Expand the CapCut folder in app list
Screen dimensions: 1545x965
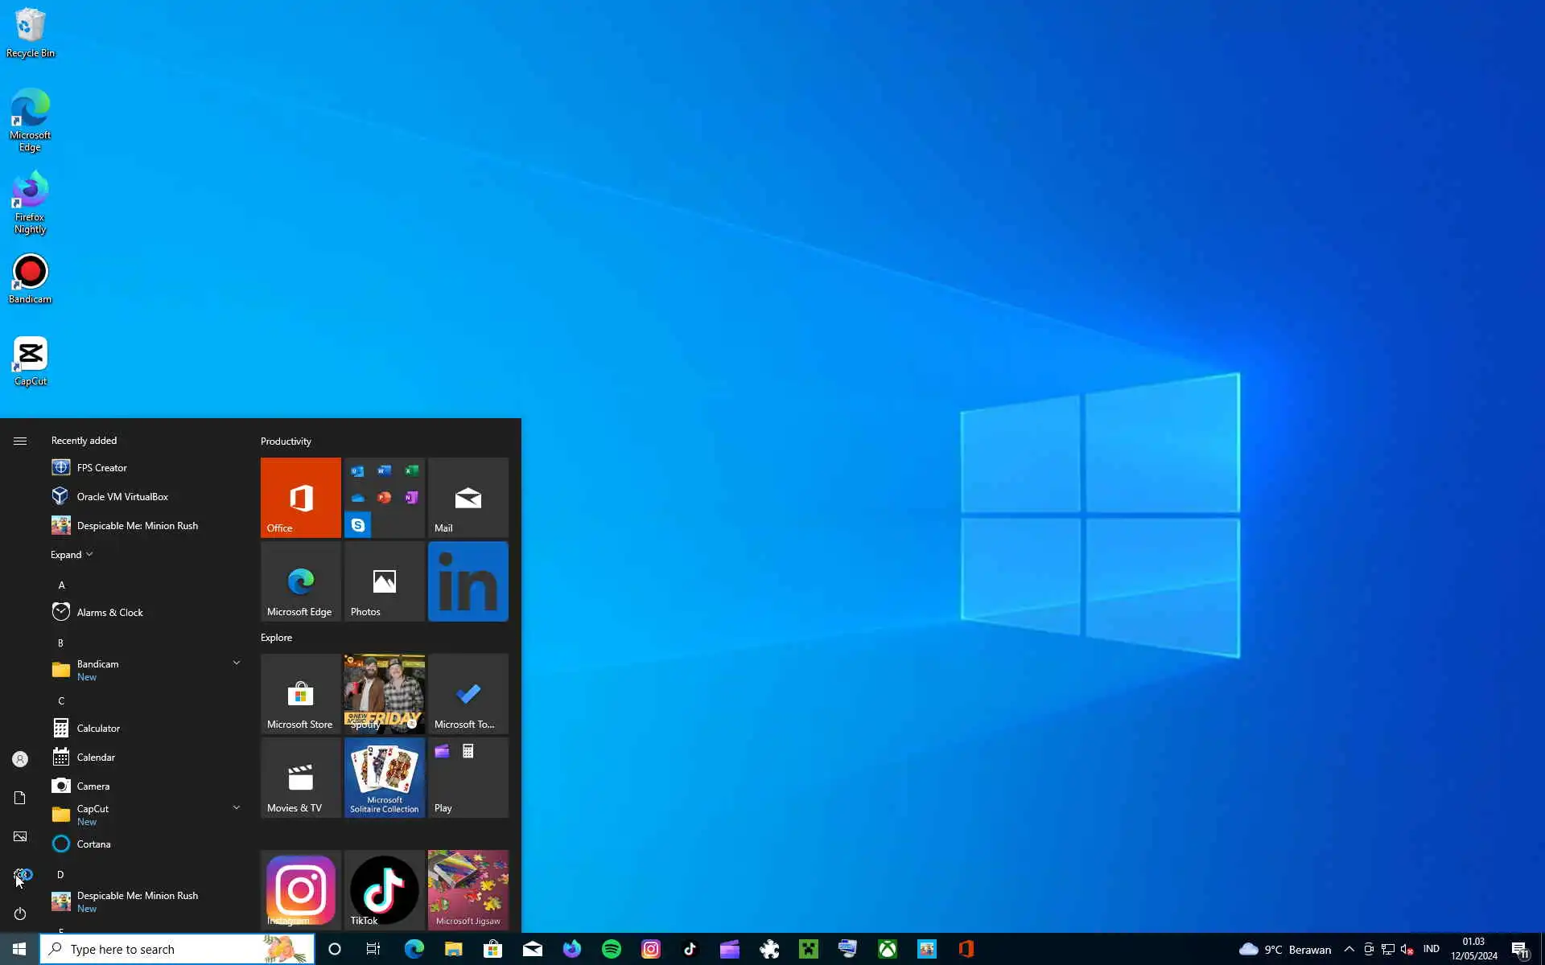(x=236, y=808)
